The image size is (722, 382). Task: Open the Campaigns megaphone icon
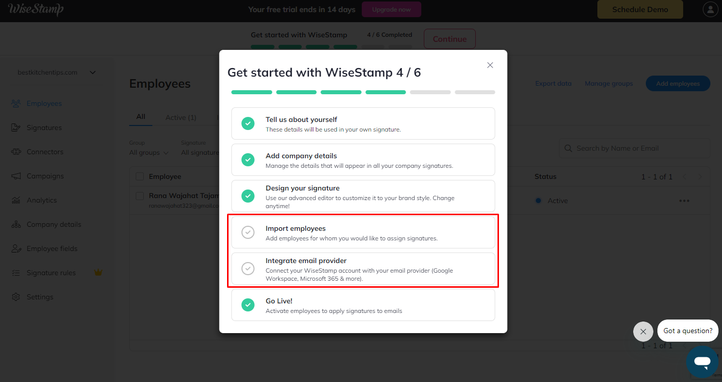click(16, 176)
